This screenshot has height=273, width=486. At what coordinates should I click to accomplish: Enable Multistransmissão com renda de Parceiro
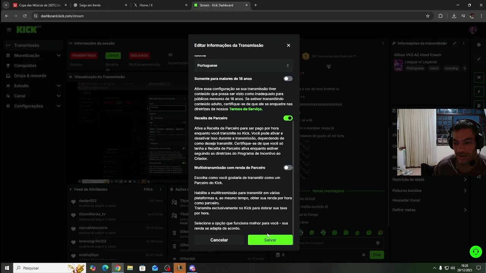tap(288, 168)
